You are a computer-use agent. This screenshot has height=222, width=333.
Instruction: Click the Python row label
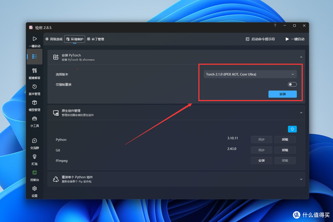(x=61, y=140)
